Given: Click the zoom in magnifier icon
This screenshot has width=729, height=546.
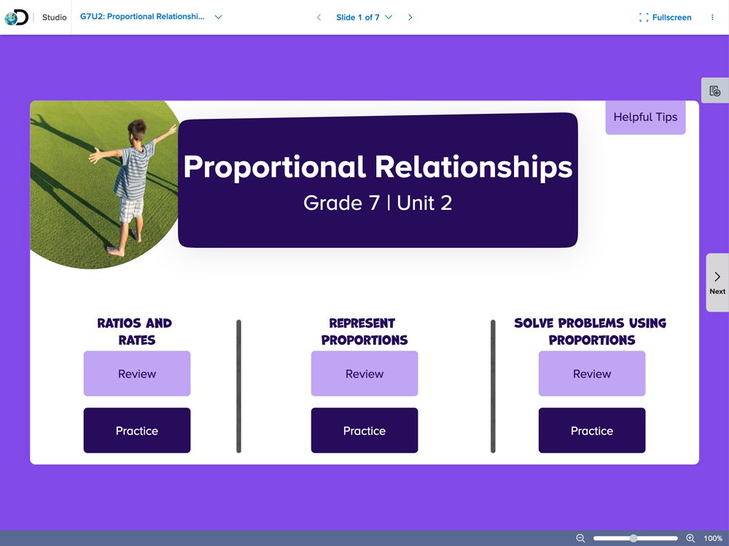Looking at the screenshot, I should pos(690,538).
